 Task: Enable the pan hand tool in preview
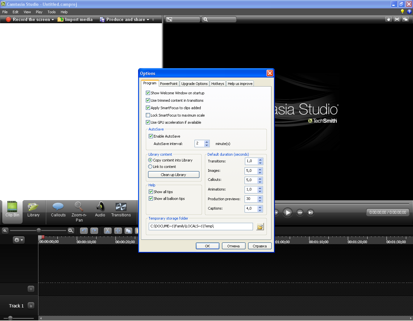388,19
